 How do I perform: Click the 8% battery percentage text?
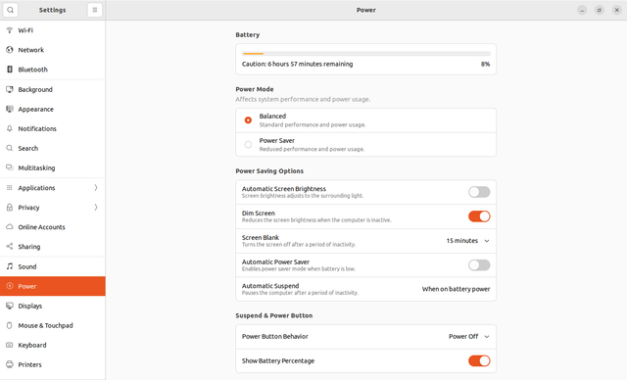486,64
